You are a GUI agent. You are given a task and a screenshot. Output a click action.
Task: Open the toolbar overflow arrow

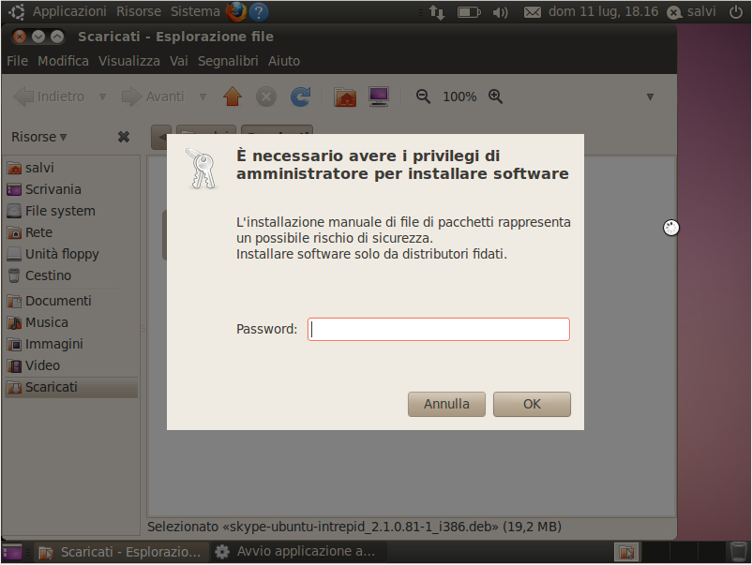650,97
